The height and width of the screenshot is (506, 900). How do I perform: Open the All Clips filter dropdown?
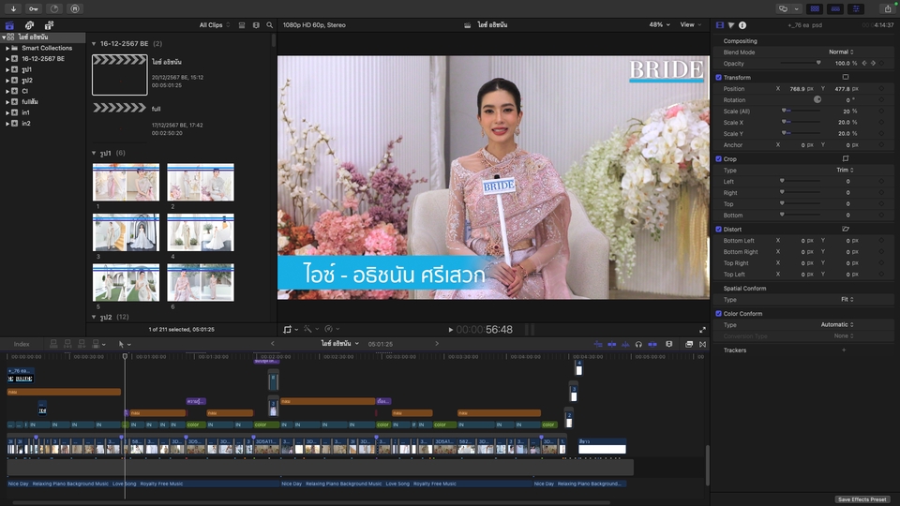215,25
